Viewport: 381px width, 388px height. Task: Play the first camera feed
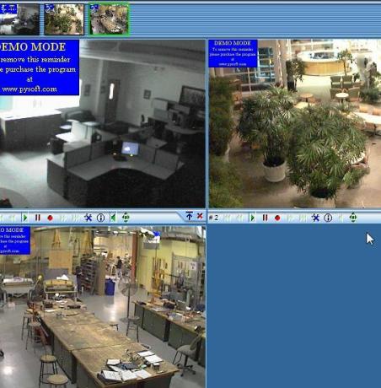coord(25,218)
